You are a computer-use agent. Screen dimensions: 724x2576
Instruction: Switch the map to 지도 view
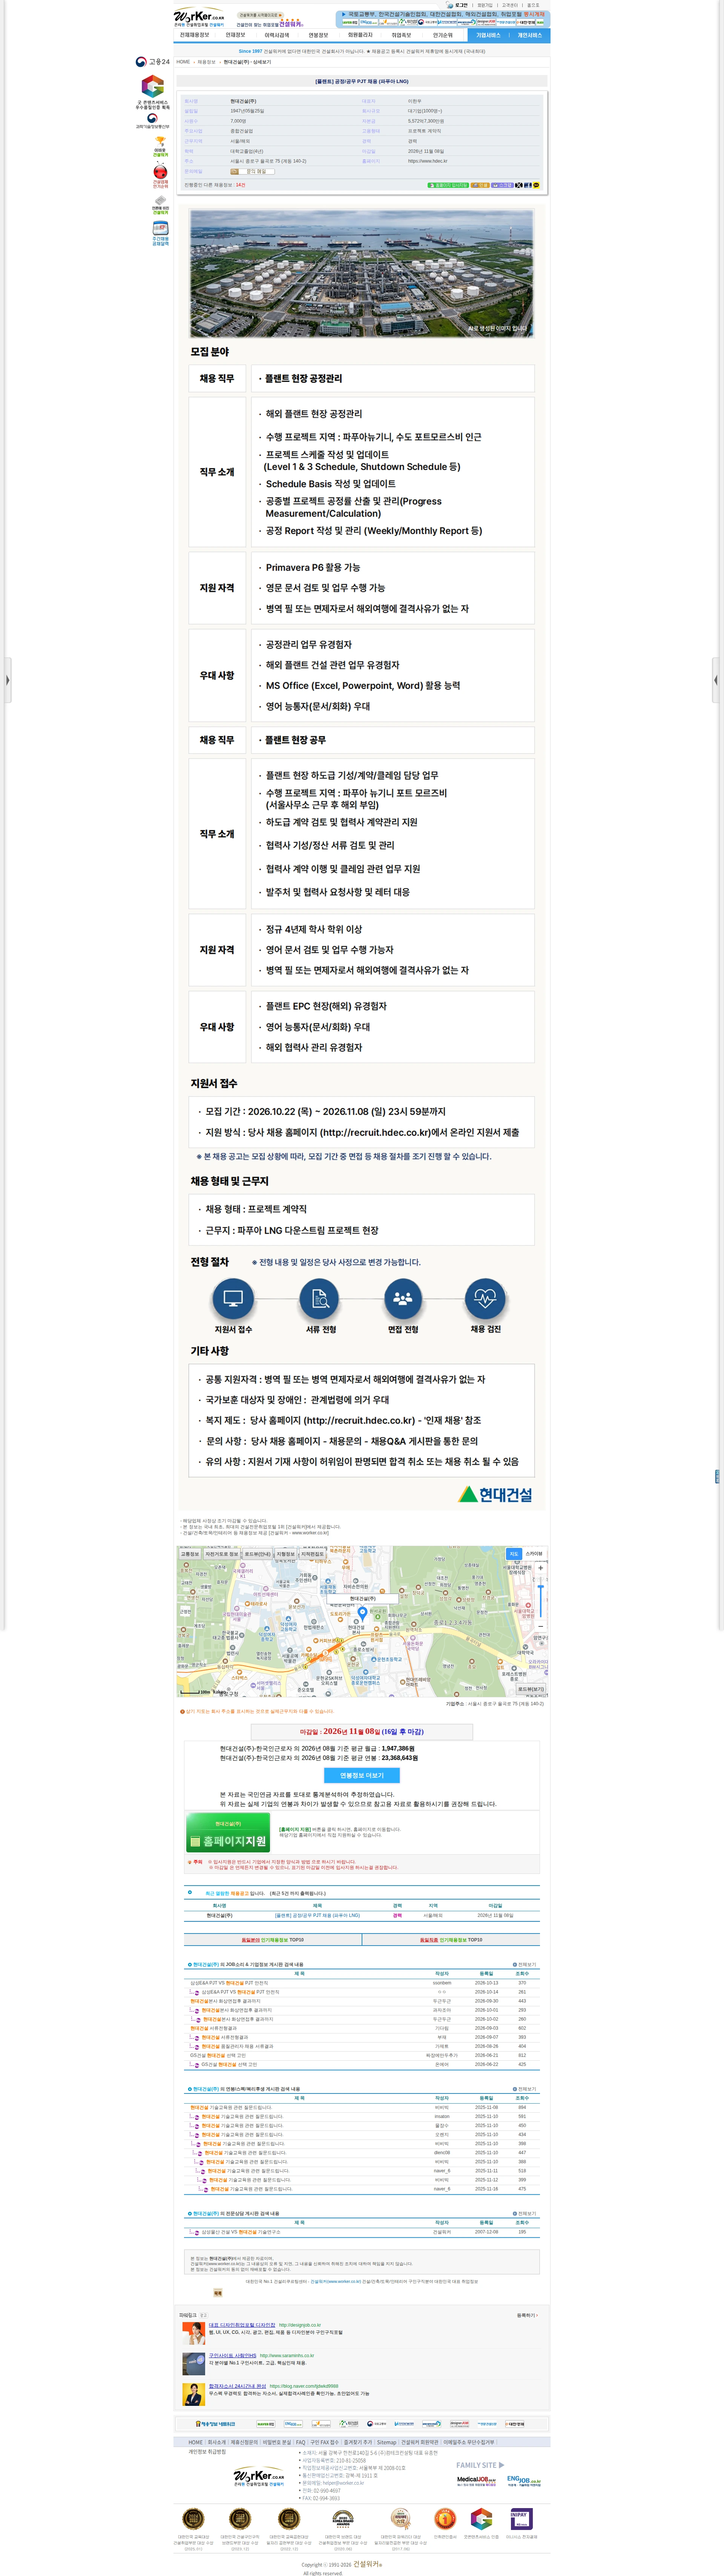tap(514, 1554)
